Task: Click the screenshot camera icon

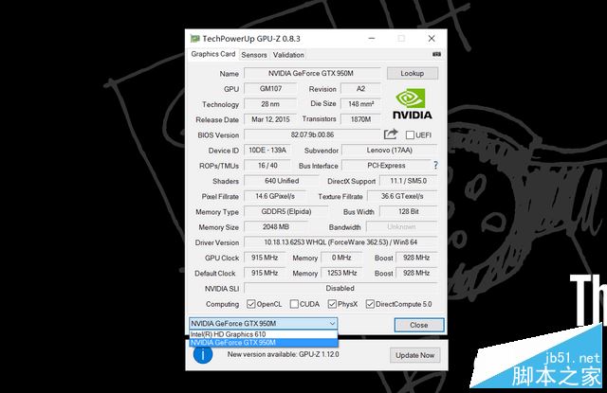Action: (436, 55)
